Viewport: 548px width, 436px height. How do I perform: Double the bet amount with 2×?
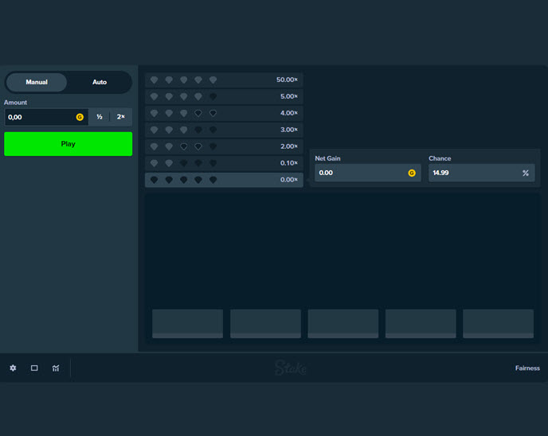pos(121,117)
